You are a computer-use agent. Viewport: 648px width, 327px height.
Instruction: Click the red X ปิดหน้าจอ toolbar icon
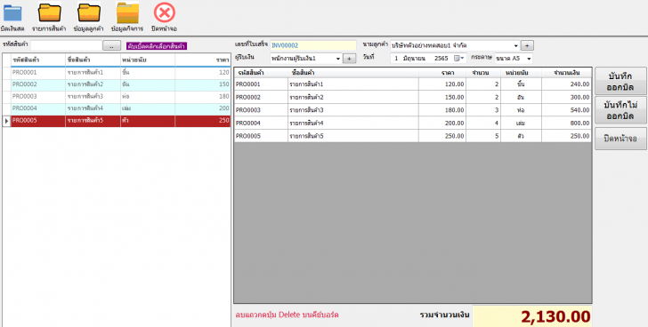tap(165, 12)
